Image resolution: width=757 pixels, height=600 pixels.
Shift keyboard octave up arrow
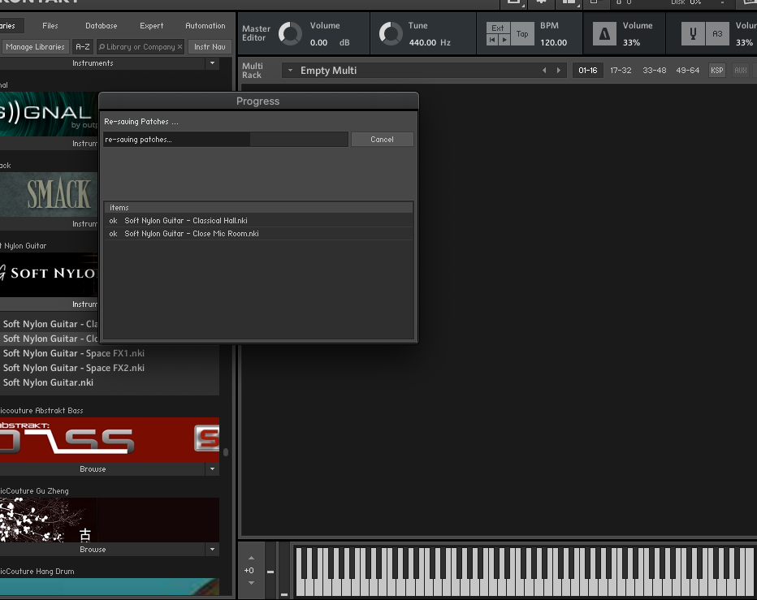click(251, 558)
